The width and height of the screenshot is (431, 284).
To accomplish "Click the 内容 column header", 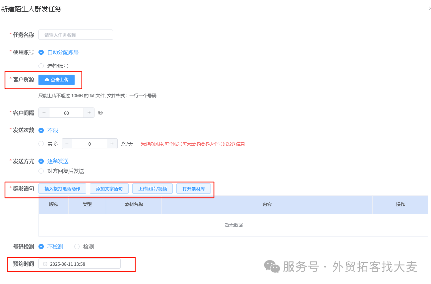I will coord(267,204).
